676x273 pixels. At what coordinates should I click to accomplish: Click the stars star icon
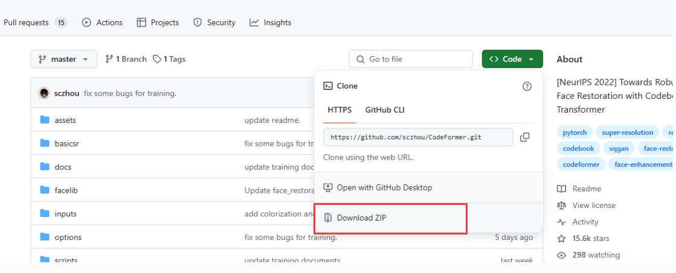point(561,239)
